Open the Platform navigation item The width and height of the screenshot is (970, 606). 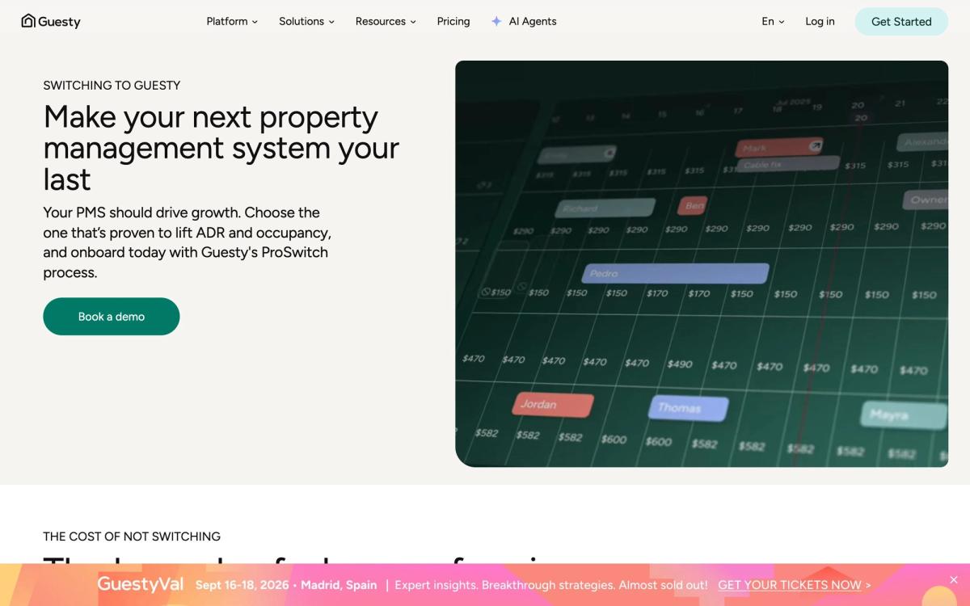tap(232, 22)
